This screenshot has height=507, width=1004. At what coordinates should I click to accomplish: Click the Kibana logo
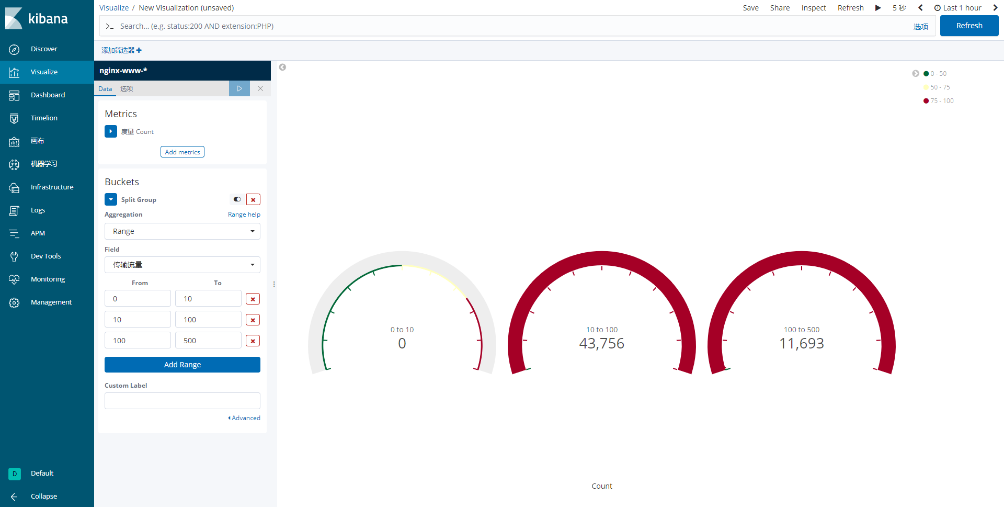click(37, 18)
